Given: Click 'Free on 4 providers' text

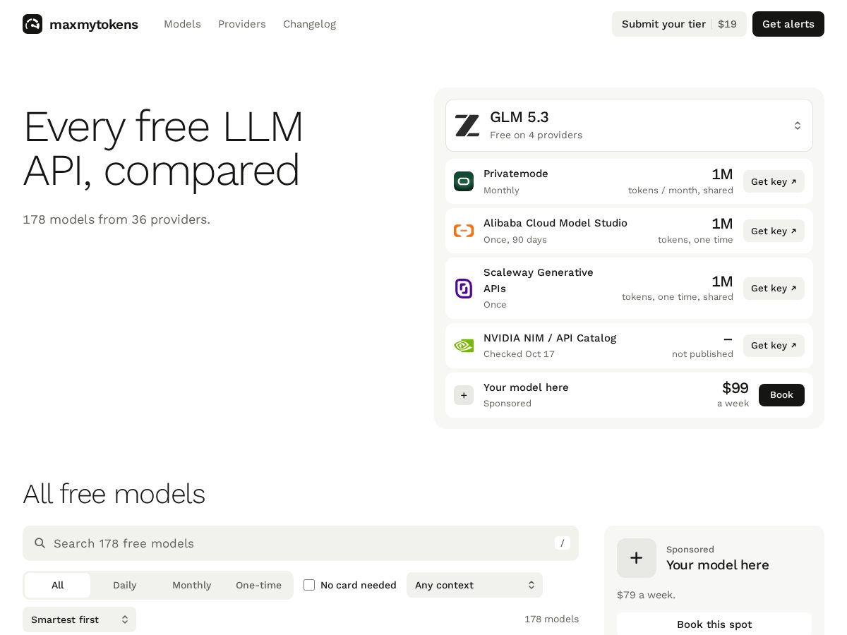Looking at the screenshot, I should click(536, 135).
